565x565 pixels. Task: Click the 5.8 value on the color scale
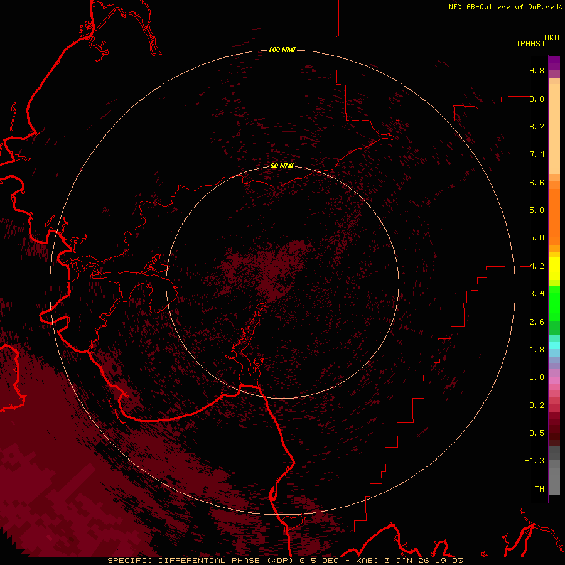click(x=537, y=210)
